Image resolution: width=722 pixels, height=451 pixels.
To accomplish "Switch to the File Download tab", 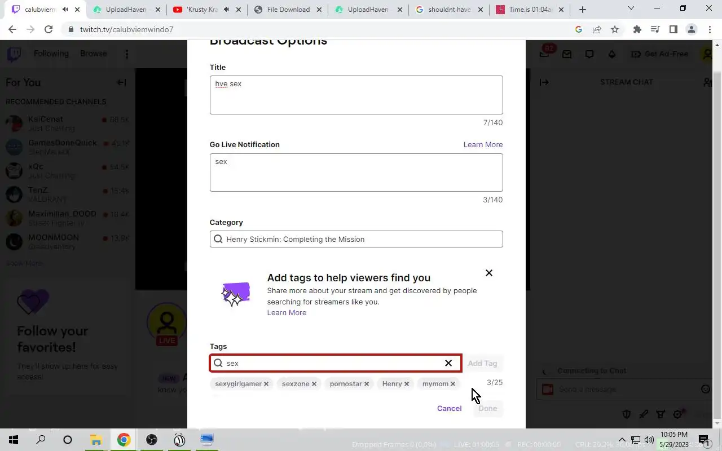I will [288, 10].
